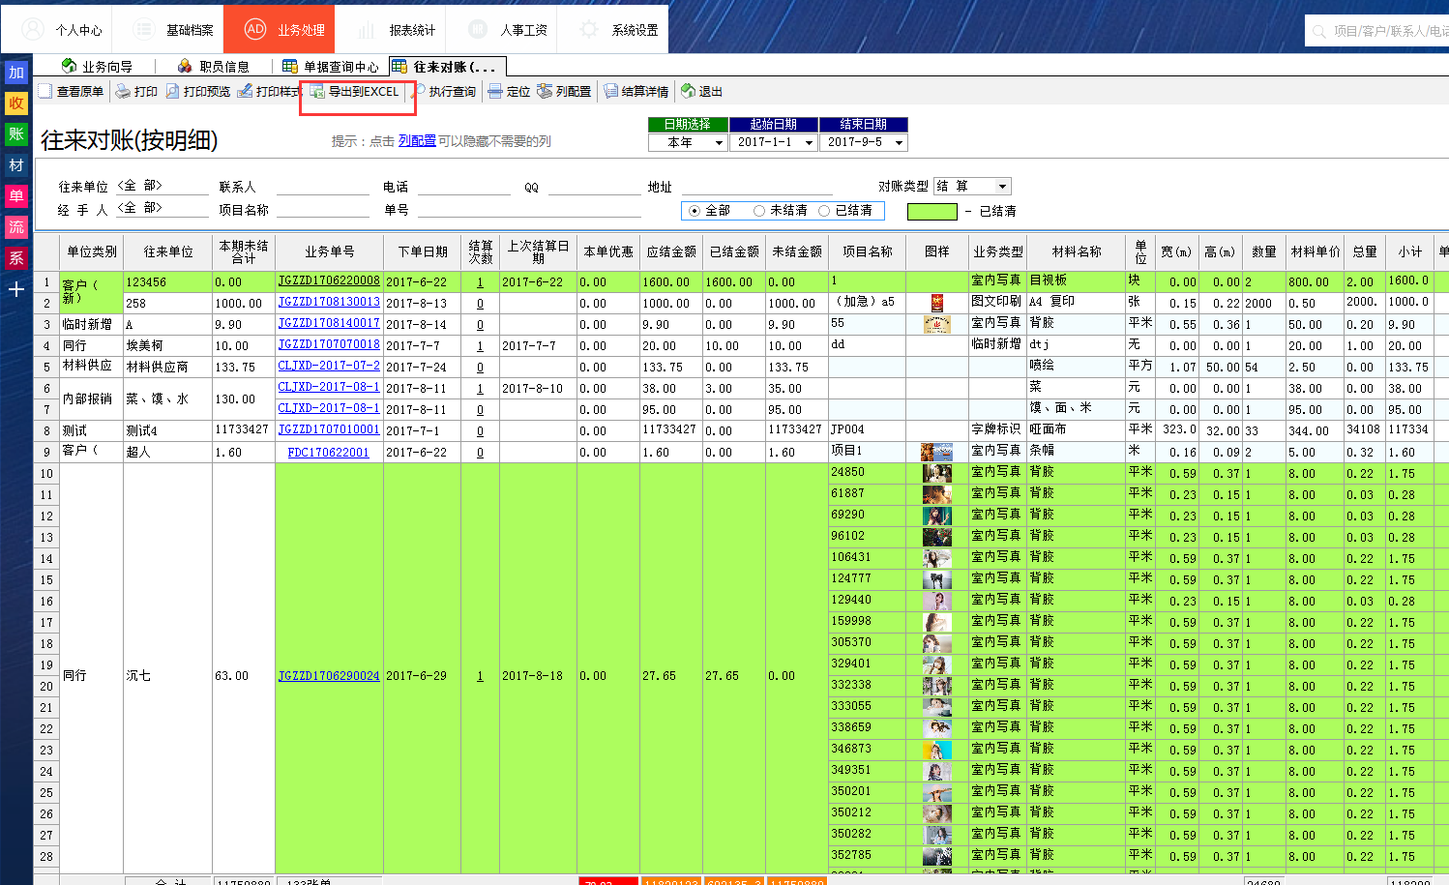The height and width of the screenshot is (885, 1449).
Task: Expand the 日期选择 本年 dropdown
Action: [719, 143]
